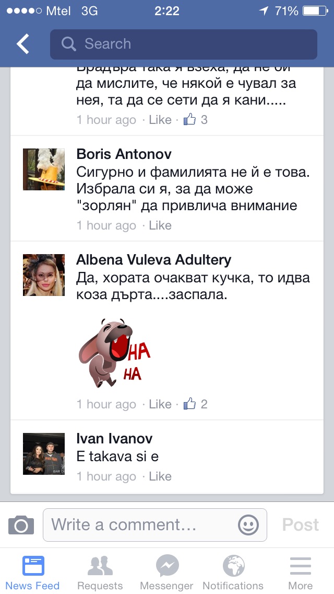Open the emoji sticker picker
Viewport: 334px width, 594px height.
point(248,525)
